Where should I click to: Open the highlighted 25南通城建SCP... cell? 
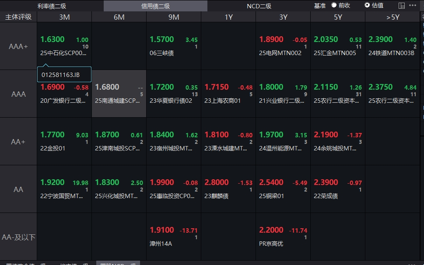click(x=119, y=94)
